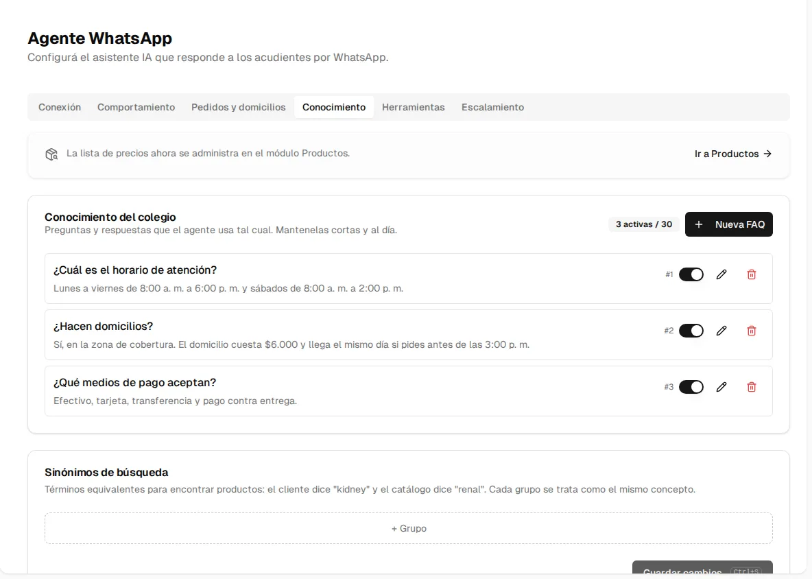Disable the '¿Cuál es el horario de atención?' toggle
Screen dimensions: 812x579
click(x=691, y=274)
